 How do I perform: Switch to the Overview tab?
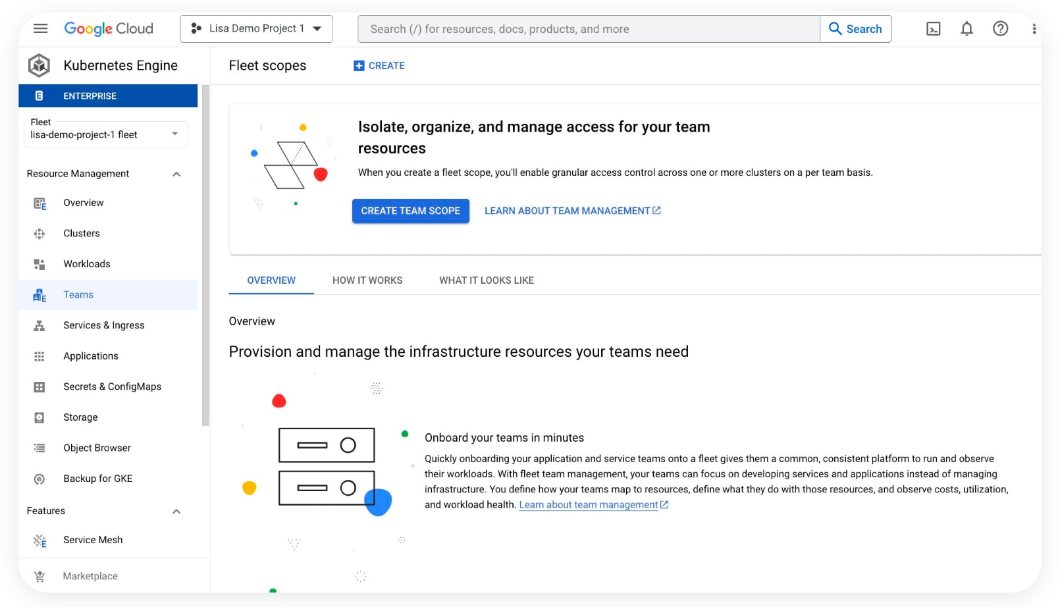[x=271, y=280]
